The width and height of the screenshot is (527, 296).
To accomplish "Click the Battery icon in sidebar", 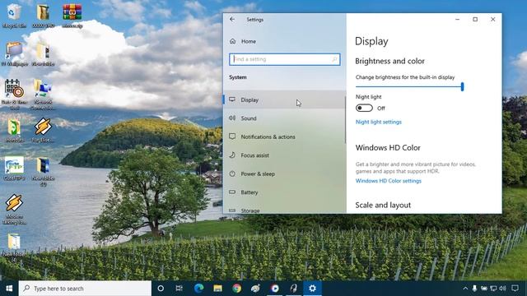I will pyautogui.click(x=232, y=192).
